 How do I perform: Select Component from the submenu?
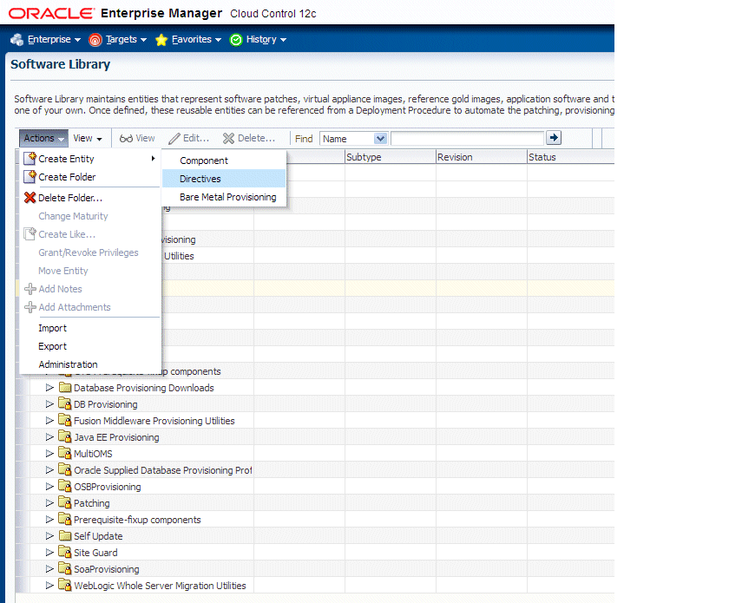click(x=224, y=161)
